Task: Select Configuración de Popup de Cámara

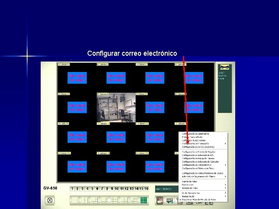Action: click(198, 158)
